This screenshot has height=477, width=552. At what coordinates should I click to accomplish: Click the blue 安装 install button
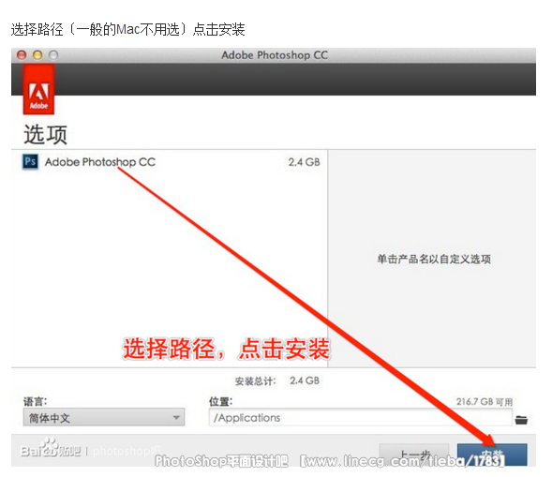tap(492, 455)
